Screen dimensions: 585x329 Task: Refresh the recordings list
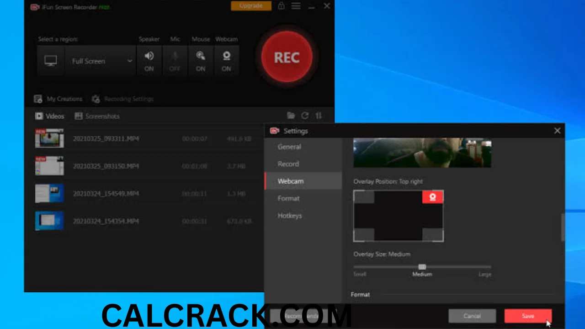coord(305,116)
